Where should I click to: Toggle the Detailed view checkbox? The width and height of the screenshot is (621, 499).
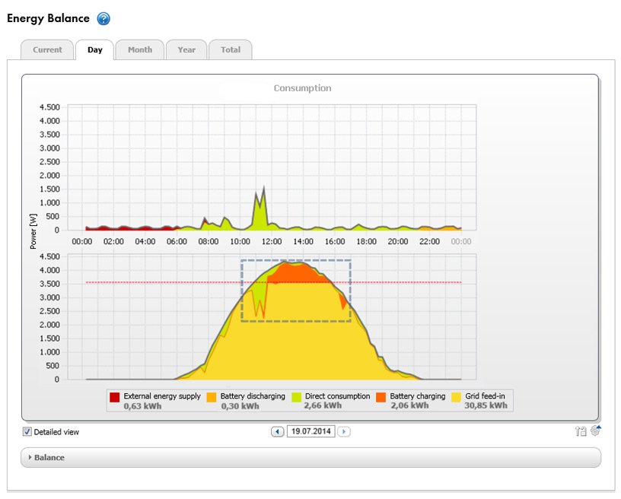pyautogui.click(x=27, y=432)
